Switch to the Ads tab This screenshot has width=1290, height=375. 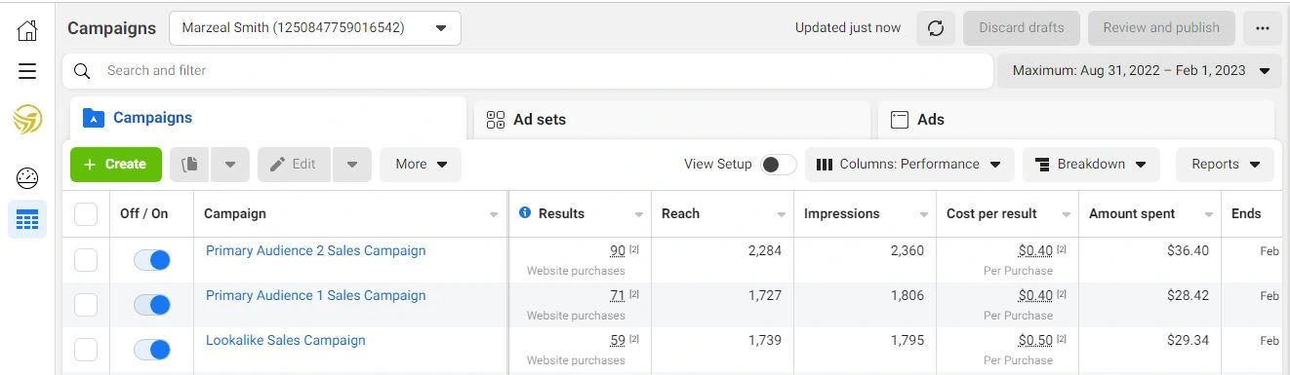point(1076,120)
